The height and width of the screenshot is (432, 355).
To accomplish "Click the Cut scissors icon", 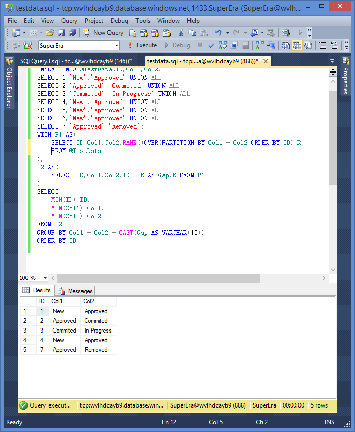I will (180, 33).
